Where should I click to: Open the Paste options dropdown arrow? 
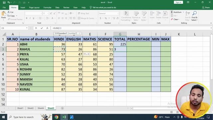(4, 20)
